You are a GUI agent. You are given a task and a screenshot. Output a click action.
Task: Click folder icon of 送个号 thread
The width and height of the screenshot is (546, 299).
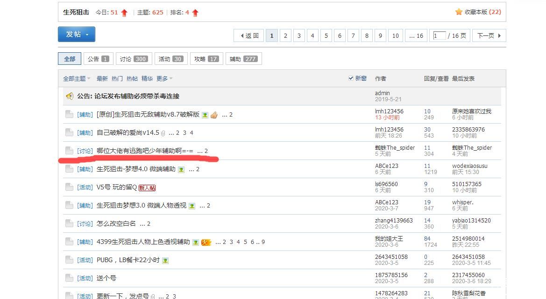69,278
